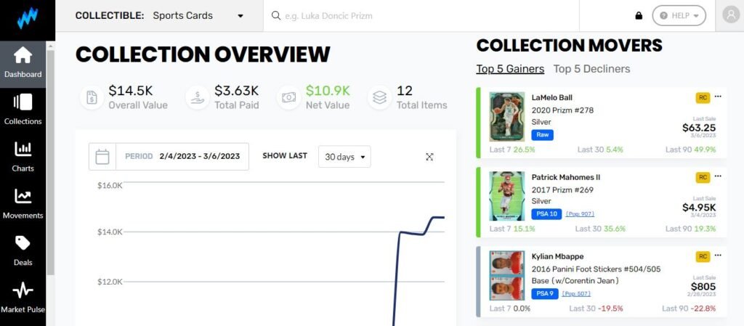Click RC badge on LaMelo Ball card
Image resolution: width=744 pixels, height=326 pixels.
click(x=703, y=97)
